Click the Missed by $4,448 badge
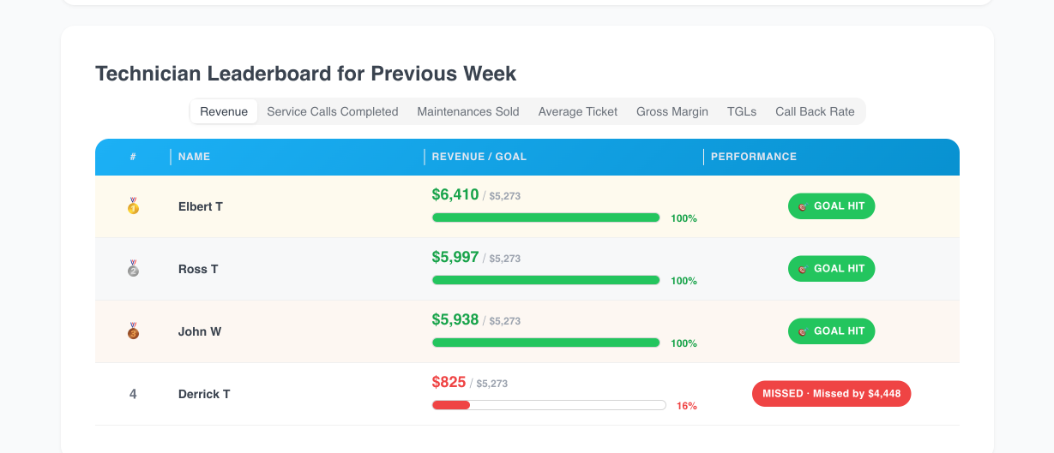Screen dimensions: 1054x453 tap(831, 394)
